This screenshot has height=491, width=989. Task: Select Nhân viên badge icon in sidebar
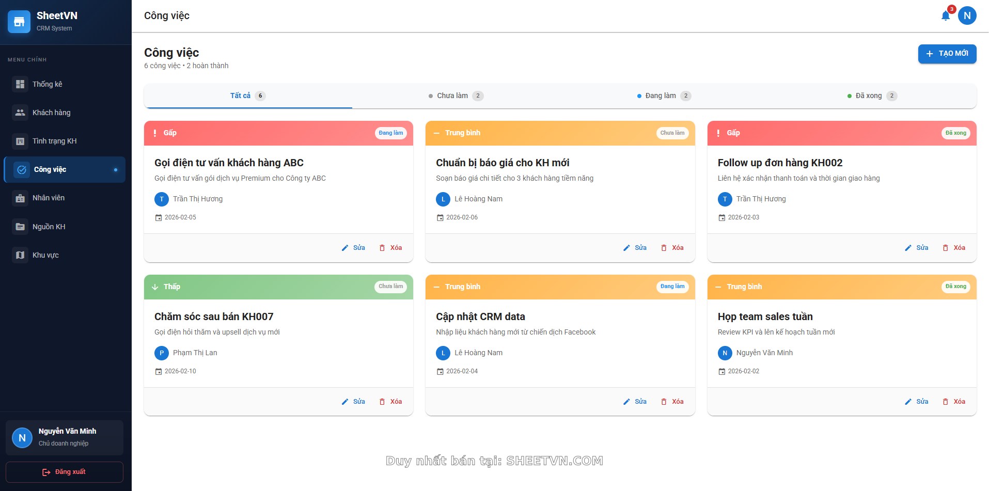[x=20, y=198]
